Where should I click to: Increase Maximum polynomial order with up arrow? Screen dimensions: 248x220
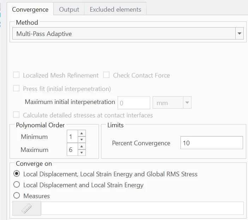[82, 146]
